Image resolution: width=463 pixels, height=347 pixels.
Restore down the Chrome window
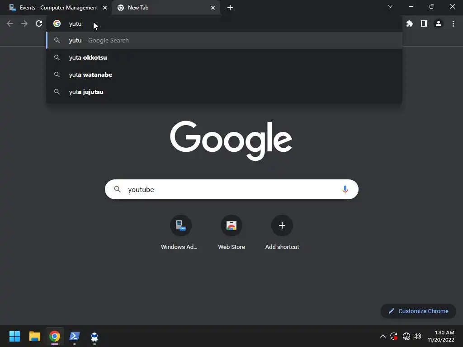(x=431, y=6)
